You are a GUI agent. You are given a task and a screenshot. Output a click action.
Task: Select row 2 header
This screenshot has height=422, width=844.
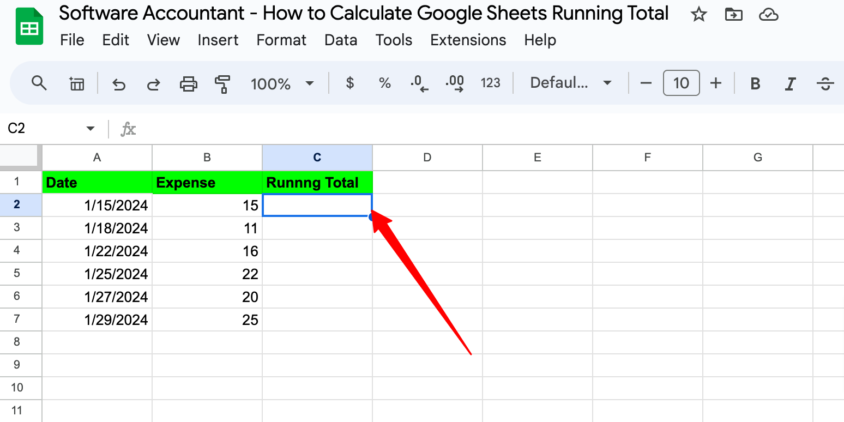click(21, 205)
